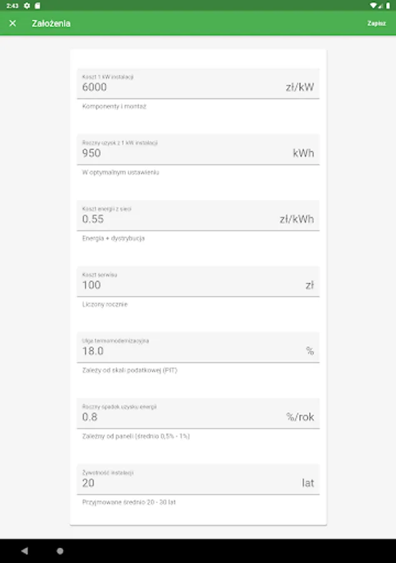Click the settings gear in status bar

(x=27, y=5)
